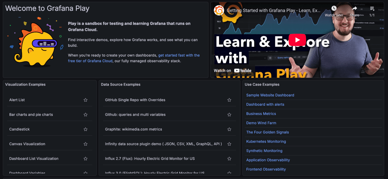Open Canvas Visualization dashboard

pos(27,144)
